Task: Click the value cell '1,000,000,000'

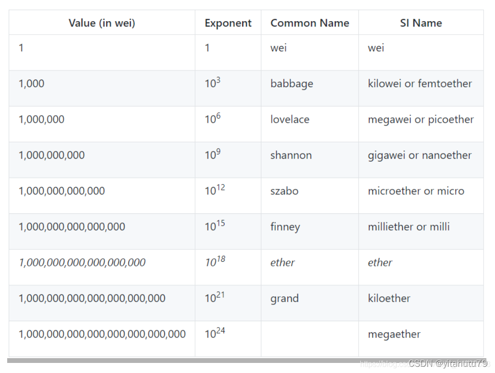Action: coord(51,155)
